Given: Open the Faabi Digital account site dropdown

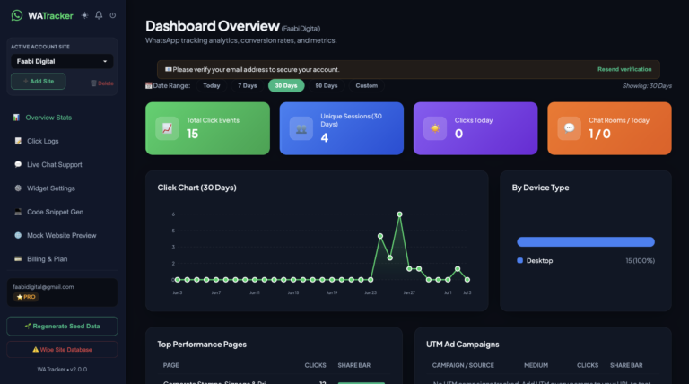Looking at the screenshot, I should click(62, 61).
